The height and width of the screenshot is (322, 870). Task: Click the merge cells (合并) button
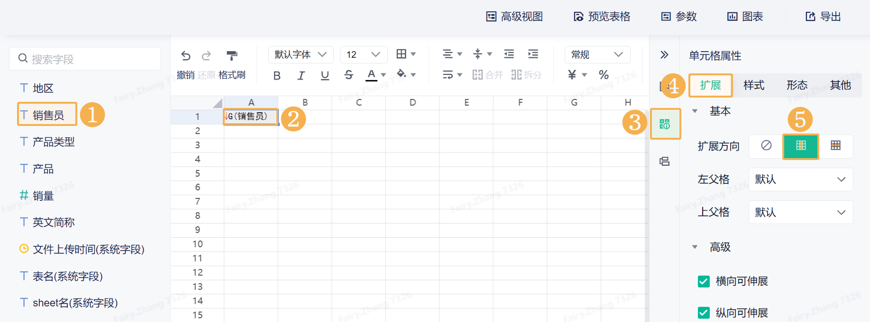[x=487, y=75]
